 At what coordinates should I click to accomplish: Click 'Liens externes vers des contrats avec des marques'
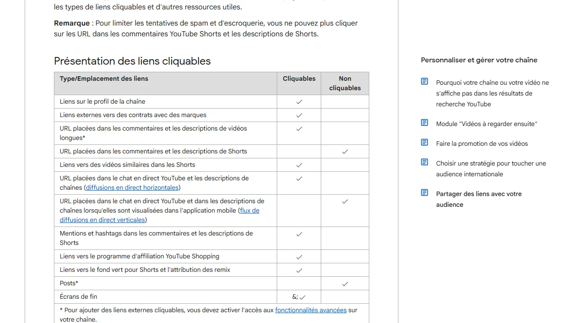pos(133,115)
